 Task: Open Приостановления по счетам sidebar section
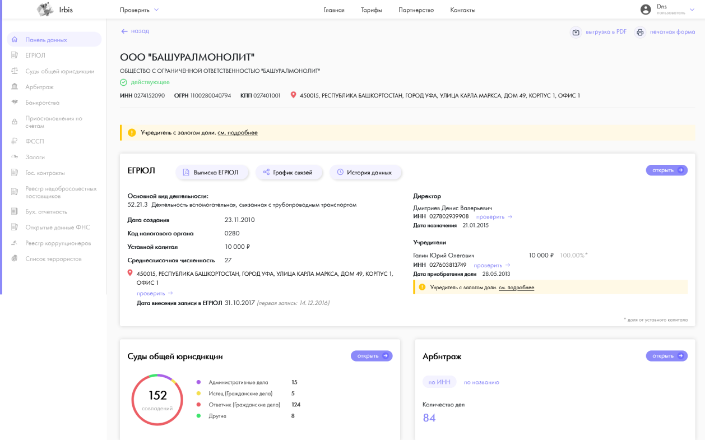tap(54, 122)
